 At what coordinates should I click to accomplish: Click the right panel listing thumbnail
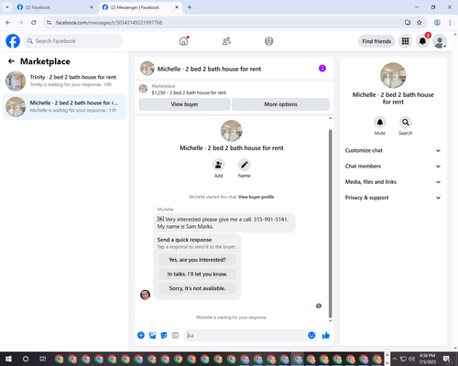[x=393, y=75]
